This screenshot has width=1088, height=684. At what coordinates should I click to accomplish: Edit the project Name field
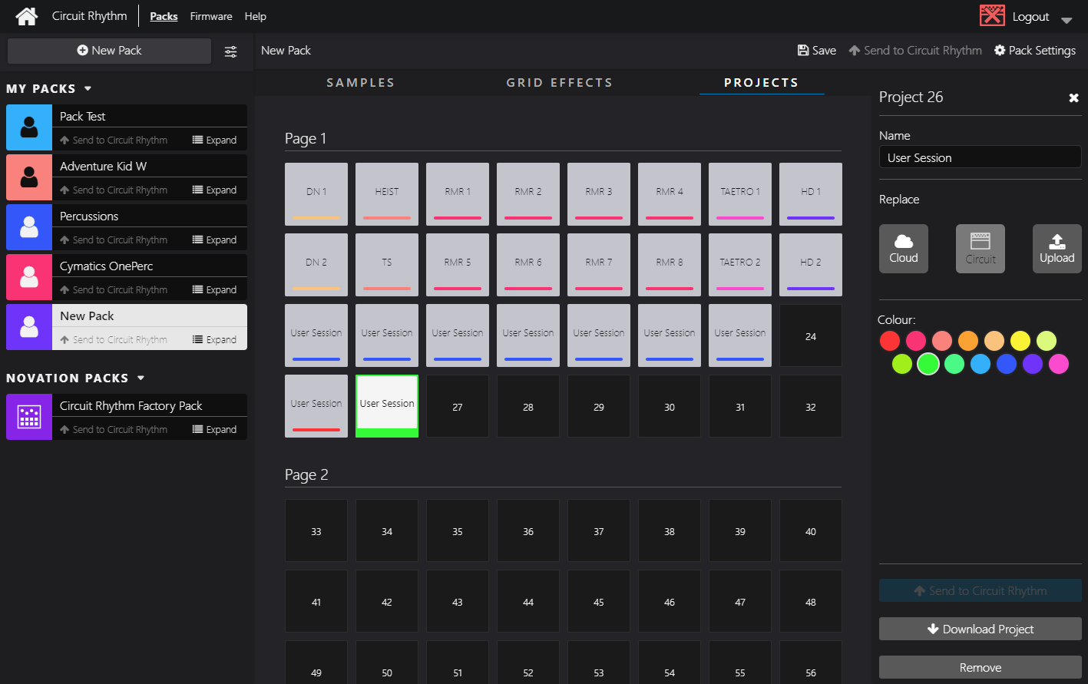pyautogui.click(x=980, y=157)
